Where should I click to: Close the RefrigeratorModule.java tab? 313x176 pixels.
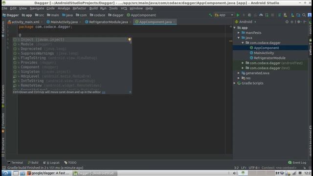click(131, 22)
